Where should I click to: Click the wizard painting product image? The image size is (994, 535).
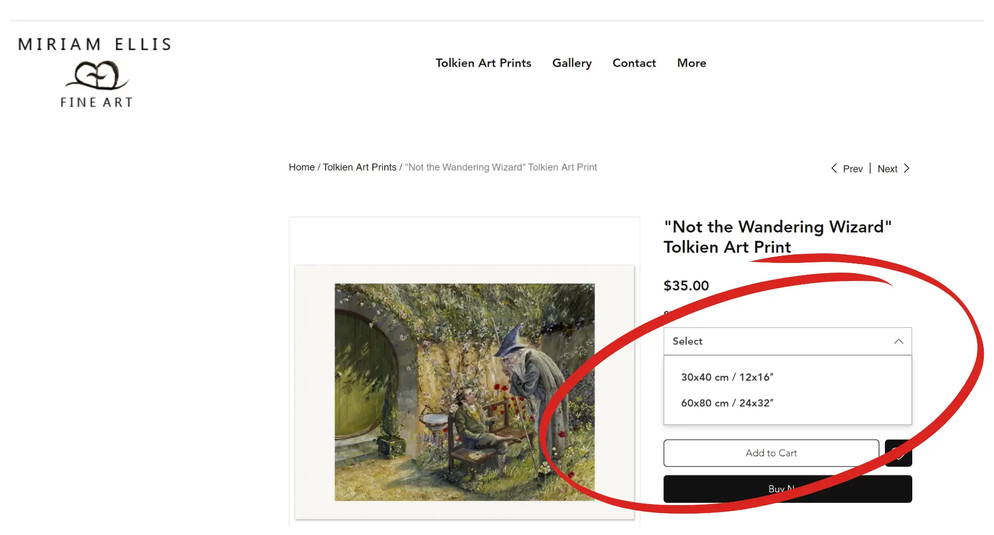pyautogui.click(x=464, y=392)
